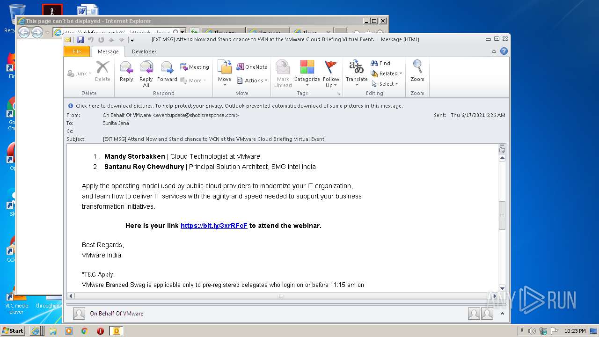
Task: Open the Move to folder menu
Action: (225, 74)
